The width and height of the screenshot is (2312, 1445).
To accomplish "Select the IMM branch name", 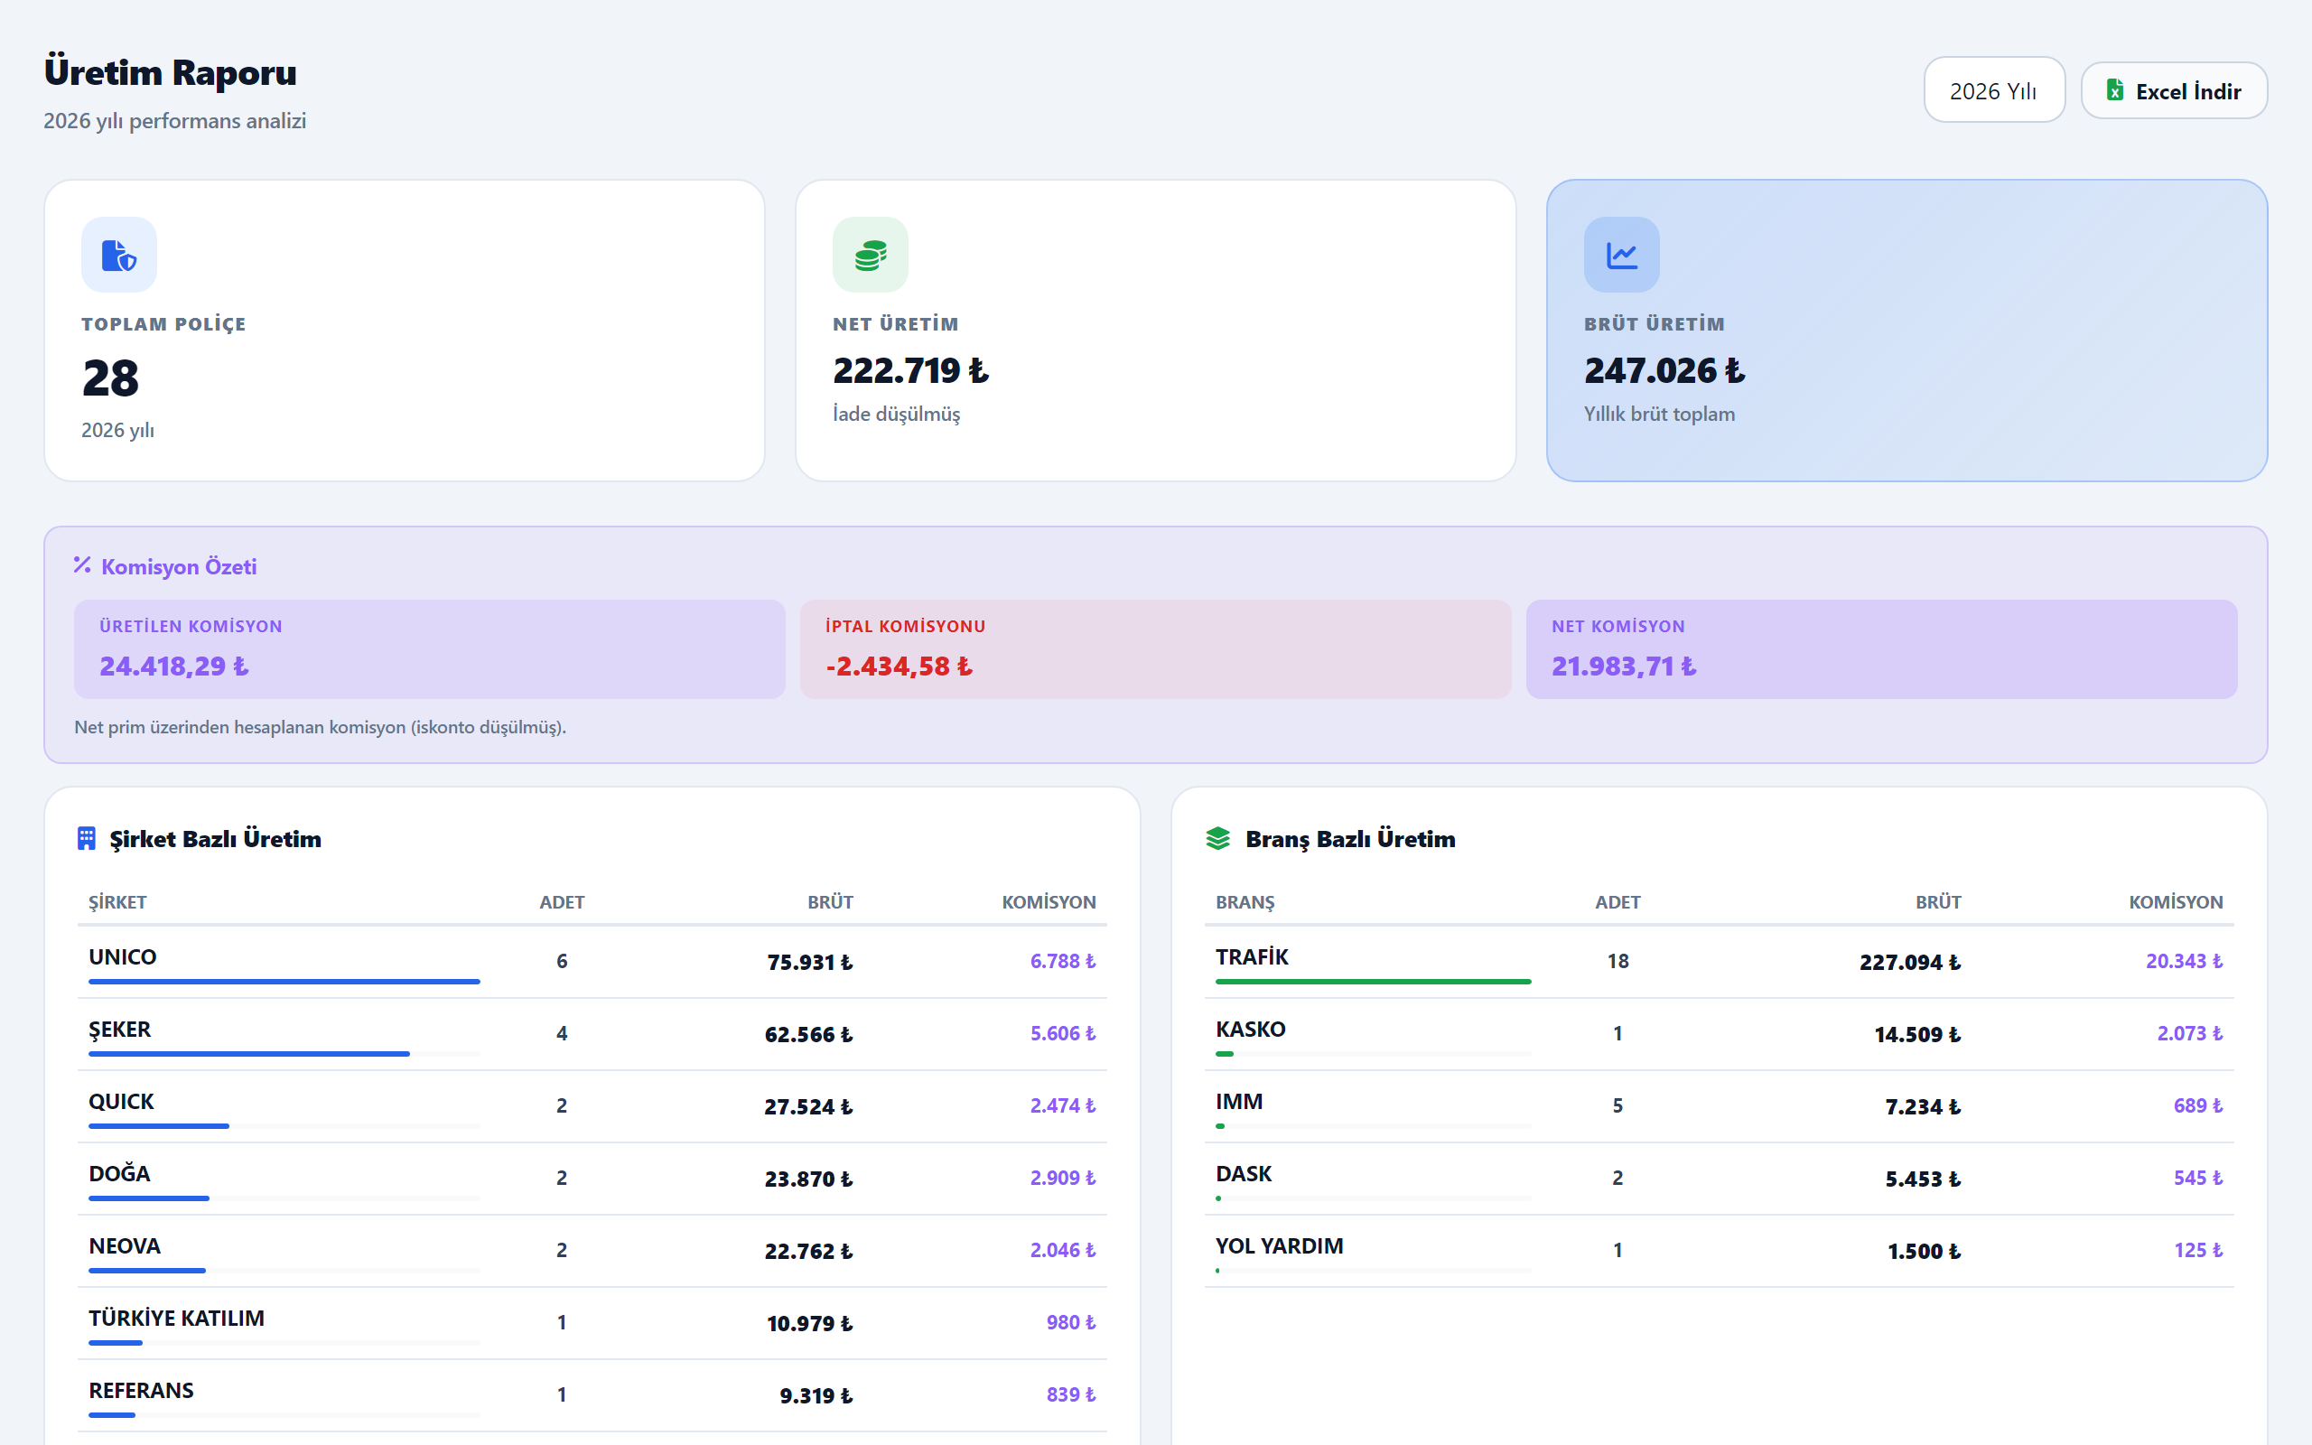I will pos(1239,1101).
